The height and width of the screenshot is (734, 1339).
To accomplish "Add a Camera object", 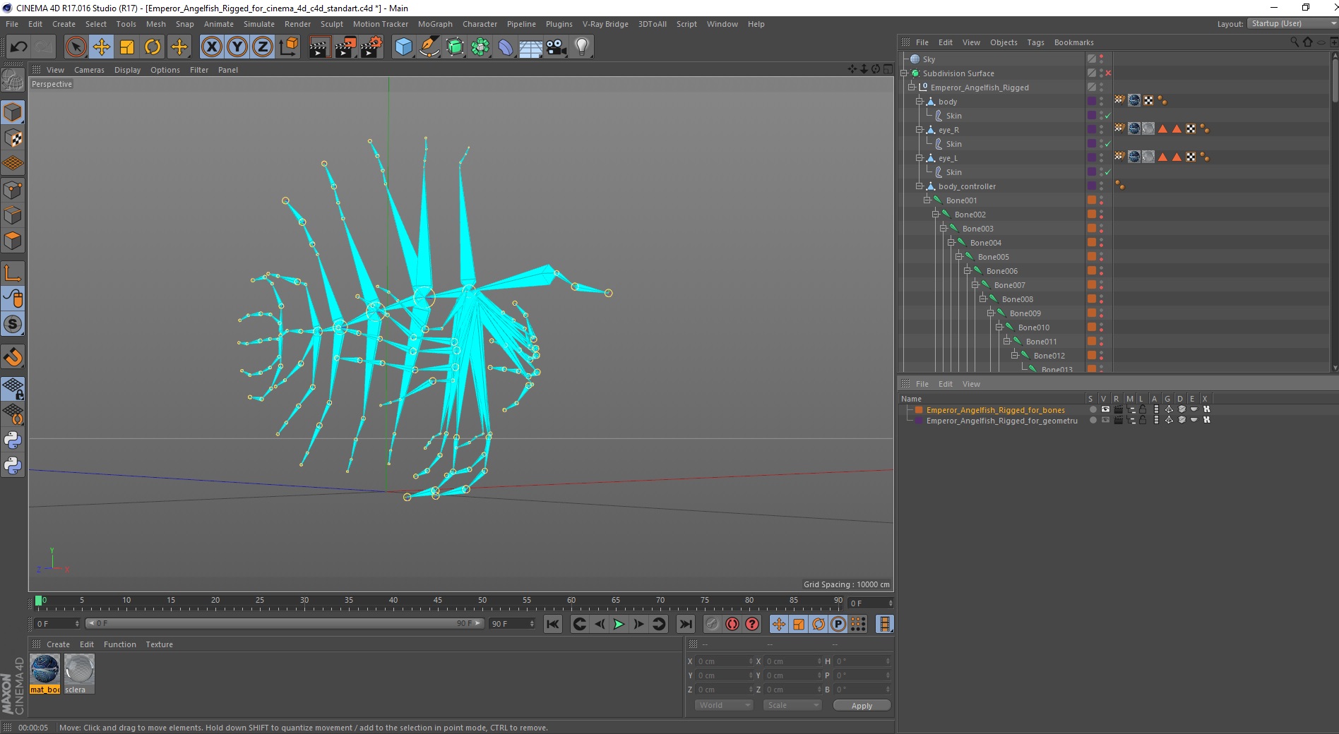I will tap(557, 47).
